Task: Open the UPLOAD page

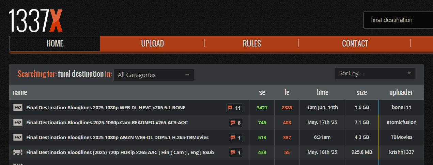Action: pos(152,43)
